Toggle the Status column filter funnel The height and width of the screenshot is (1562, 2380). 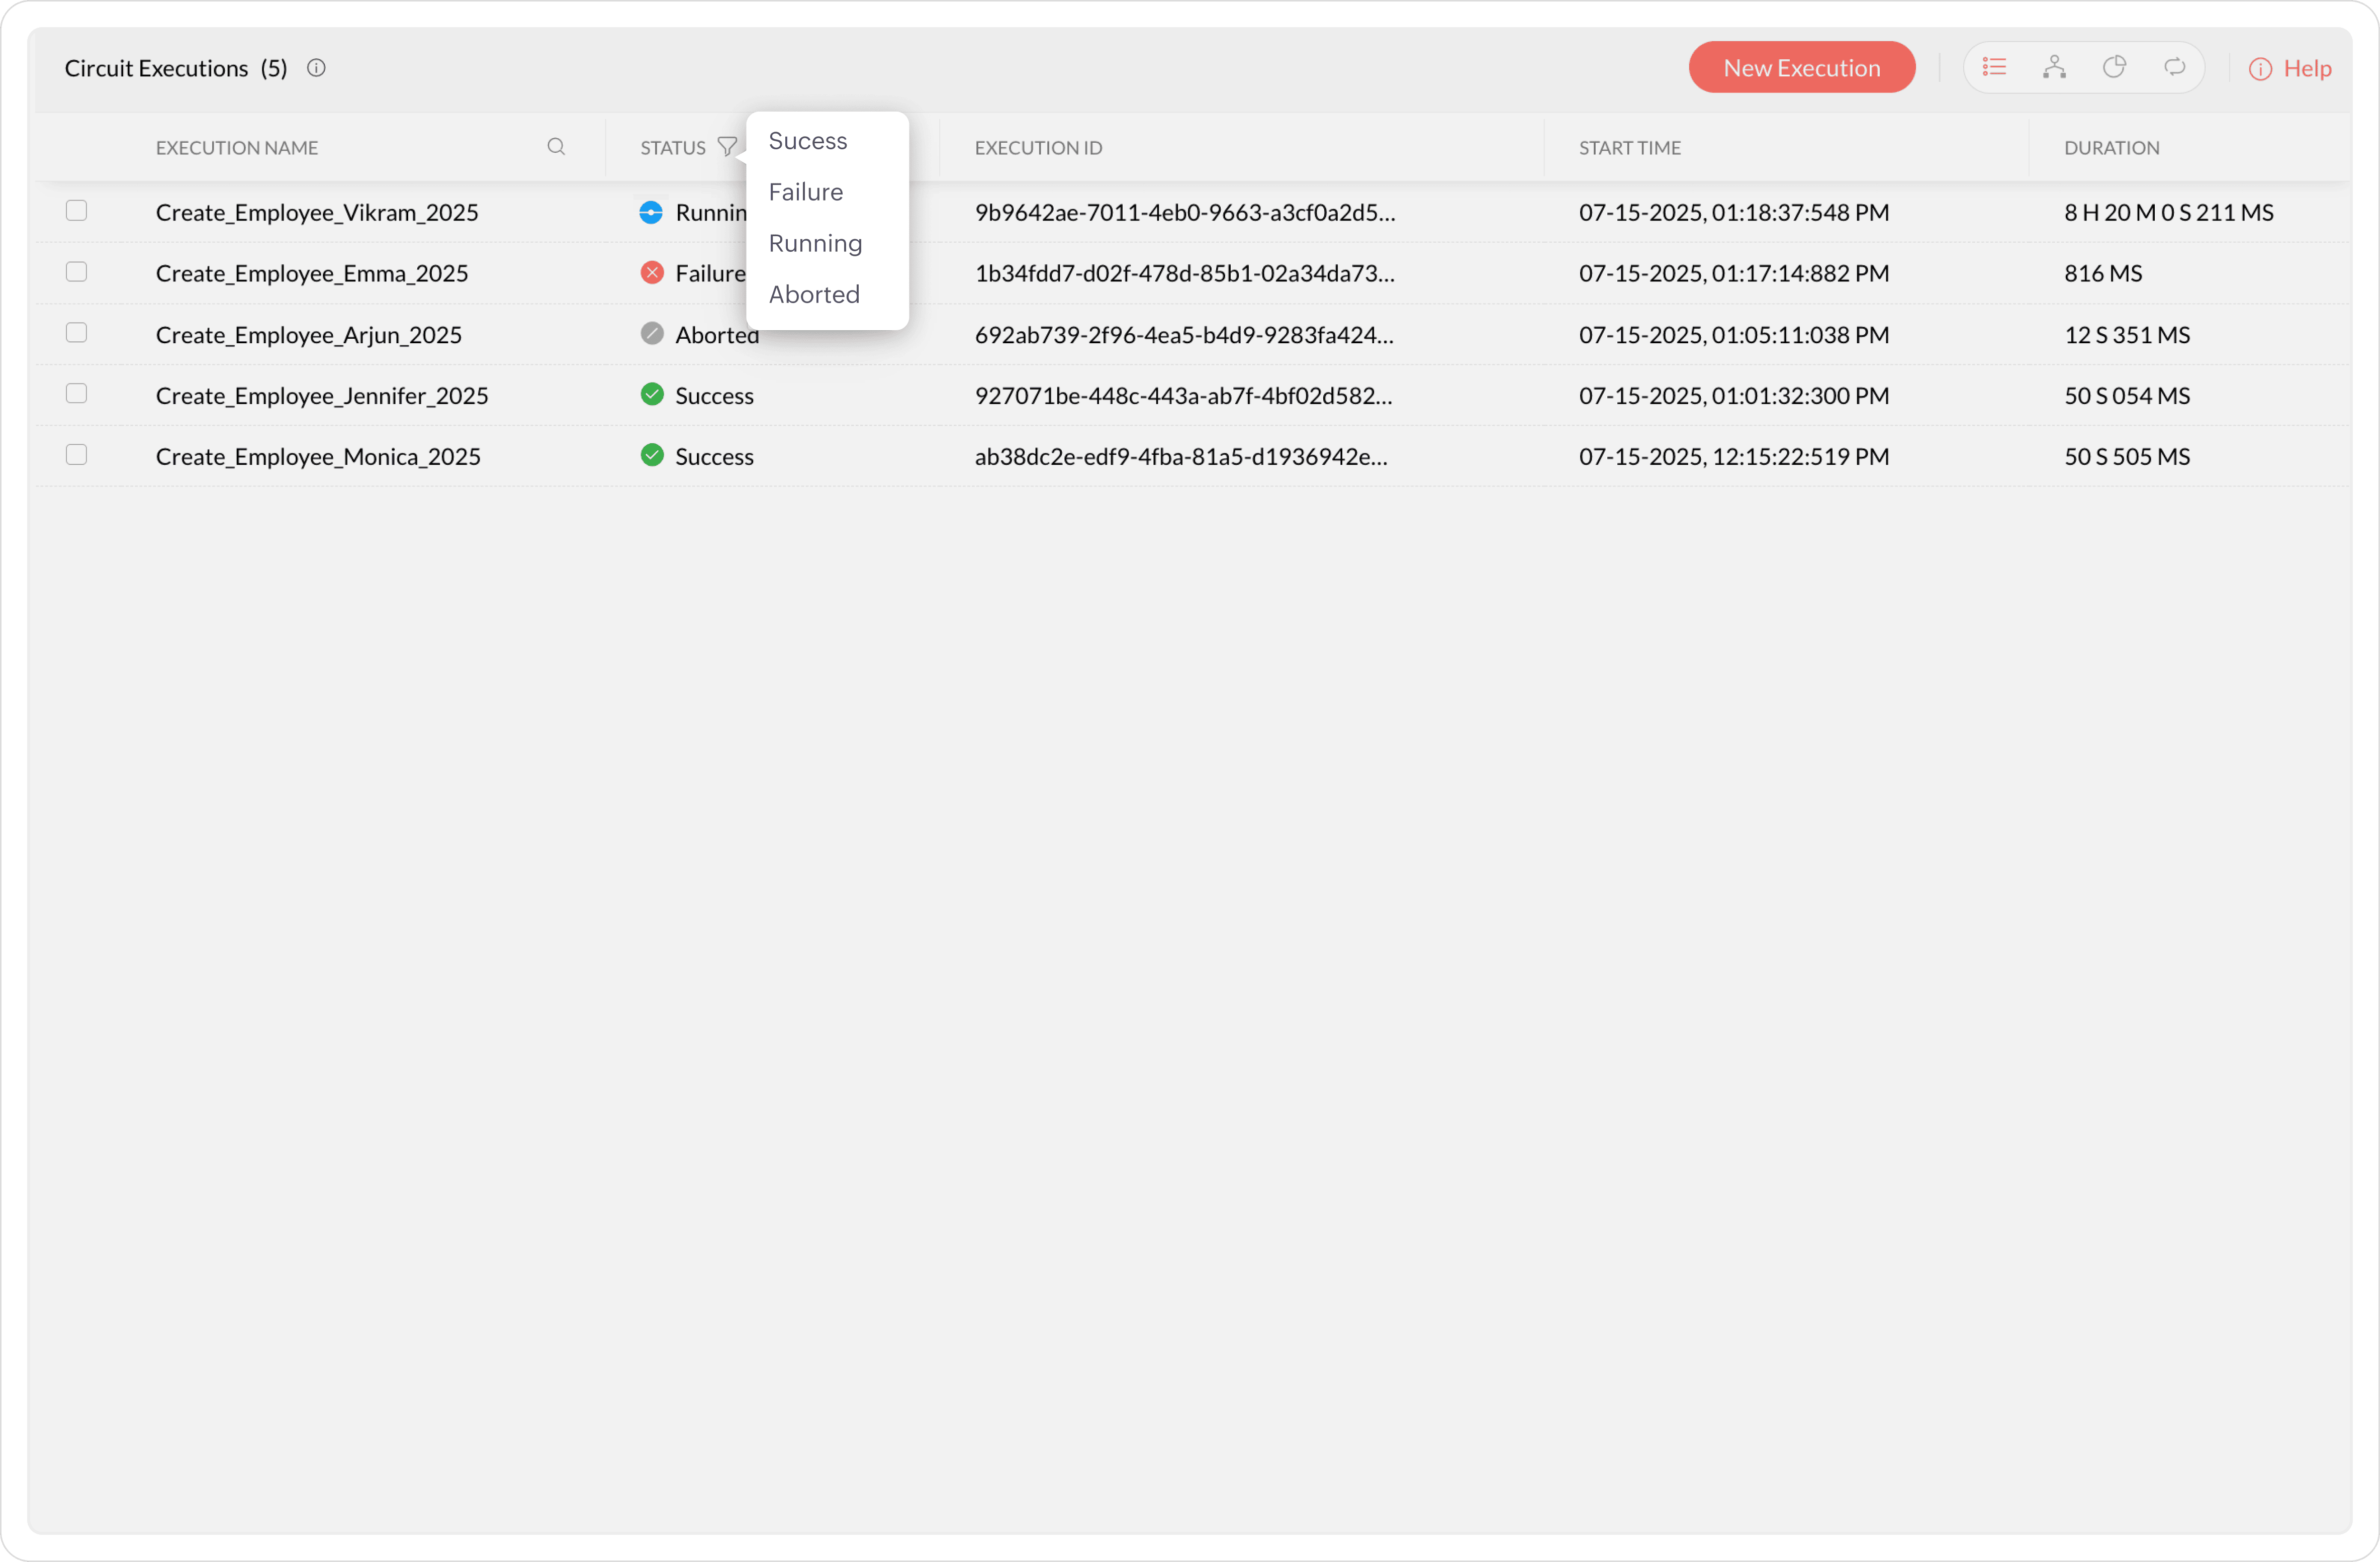[x=727, y=147]
